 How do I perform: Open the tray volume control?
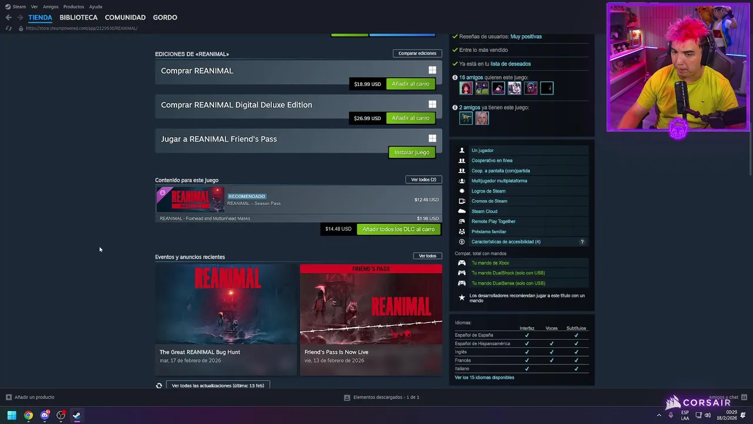[707, 415]
